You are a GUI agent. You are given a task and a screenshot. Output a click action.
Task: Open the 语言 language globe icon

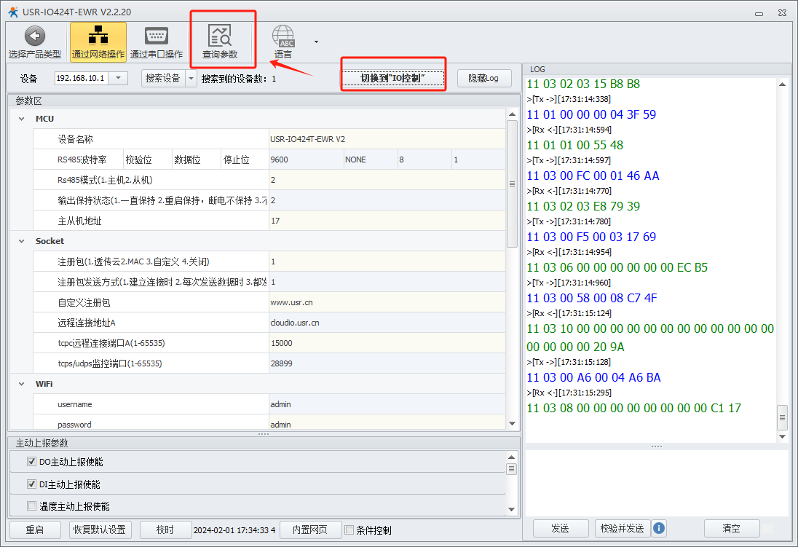pyautogui.click(x=283, y=36)
